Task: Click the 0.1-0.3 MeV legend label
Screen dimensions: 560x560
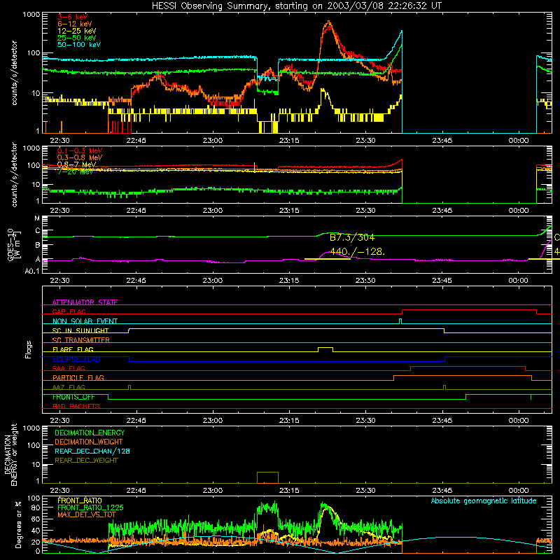Action: point(80,150)
